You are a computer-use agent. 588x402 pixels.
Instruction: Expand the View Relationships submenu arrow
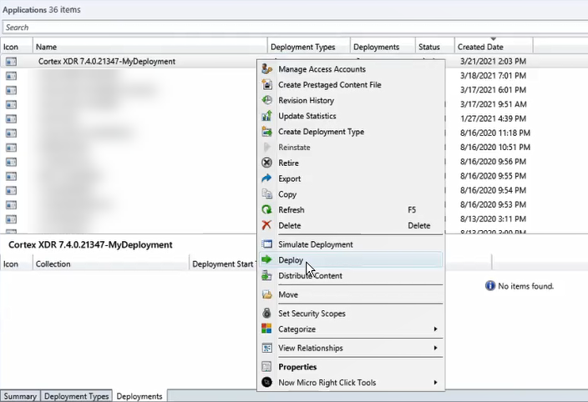coord(435,348)
